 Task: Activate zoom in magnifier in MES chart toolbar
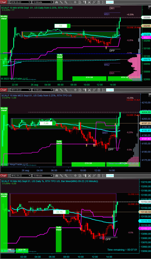66,90
